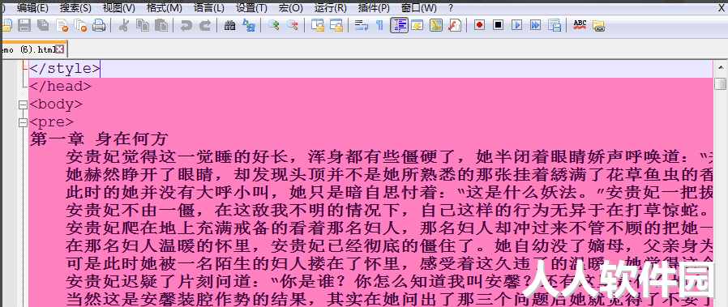Image resolution: width=728 pixels, height=307 pixels.
Task: Click line starting 可是此时她被一名陌生的妇人
Action: tap(389, 263)
